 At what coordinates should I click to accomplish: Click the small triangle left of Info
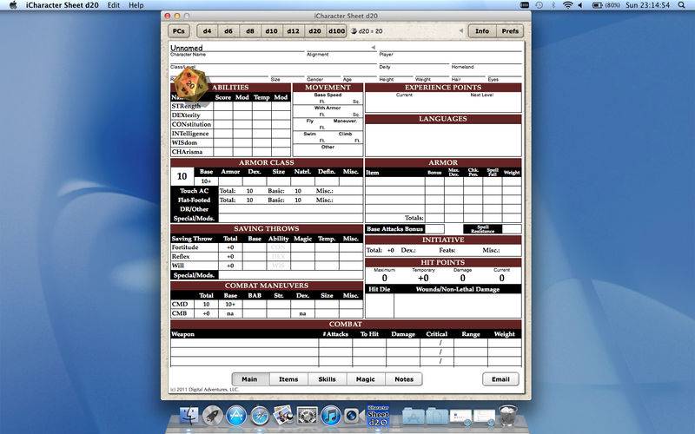coord(461,31)
